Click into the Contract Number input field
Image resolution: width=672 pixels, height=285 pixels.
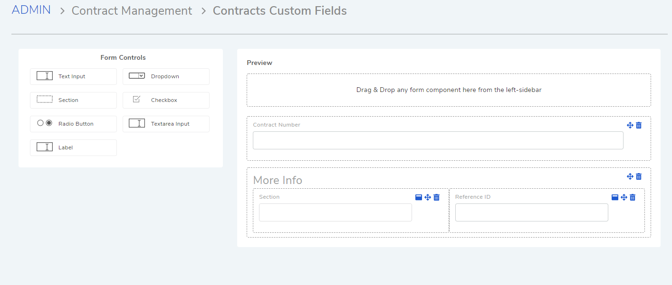coord(438,140)
